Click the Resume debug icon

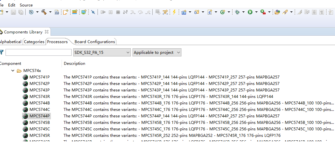pos(103,12)
